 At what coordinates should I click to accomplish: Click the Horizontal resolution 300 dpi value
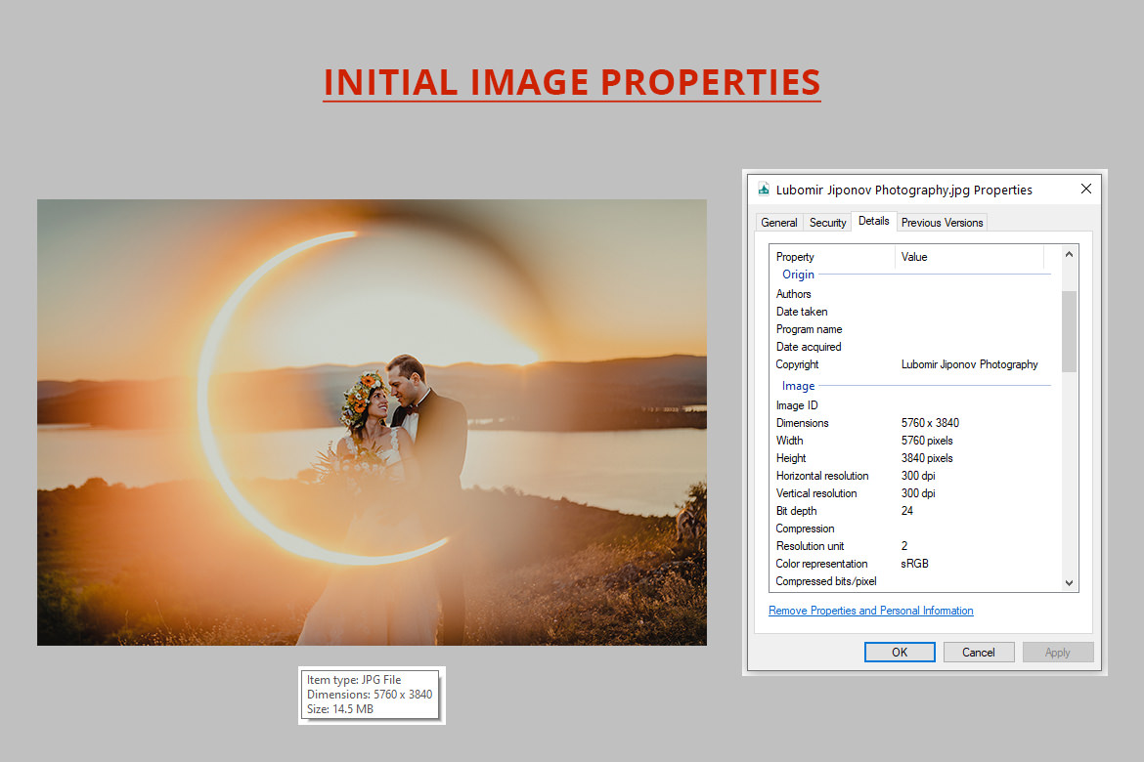click(x=918, y=476)
